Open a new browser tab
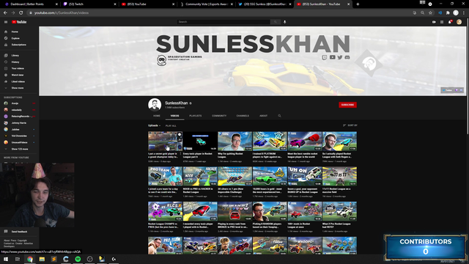The width and height of the screenshot is (469, 264). [358, 4]
